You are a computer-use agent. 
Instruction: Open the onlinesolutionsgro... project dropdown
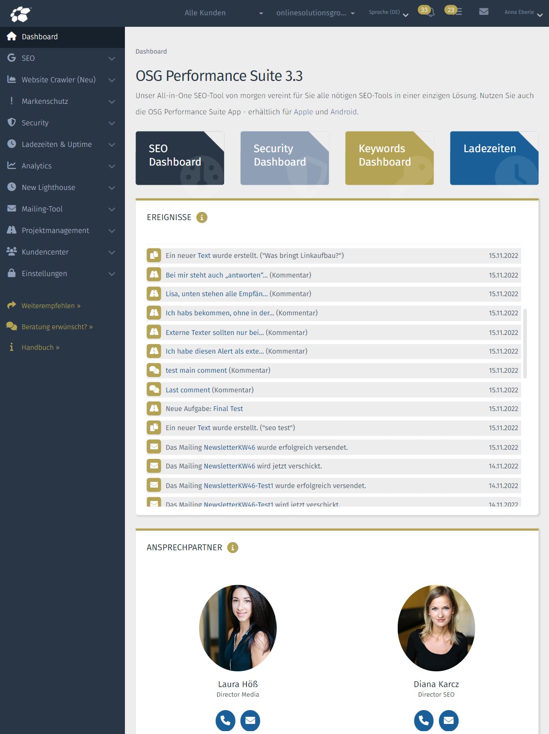[x=315, y=13]
